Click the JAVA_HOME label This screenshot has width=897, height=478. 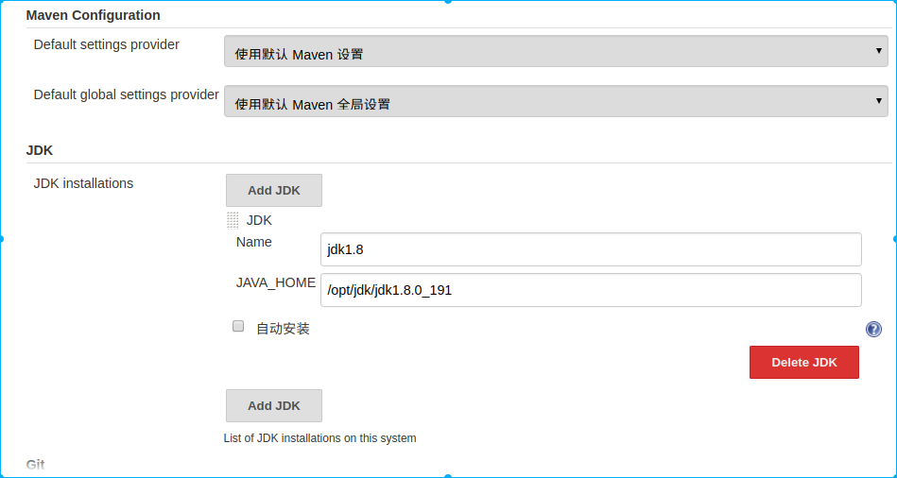(276, 282)
